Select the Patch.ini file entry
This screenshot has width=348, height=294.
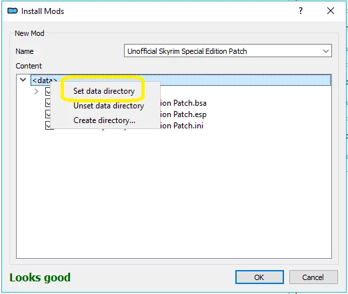click(181, 126)
